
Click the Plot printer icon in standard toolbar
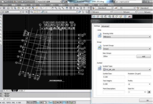click(8, 8)
